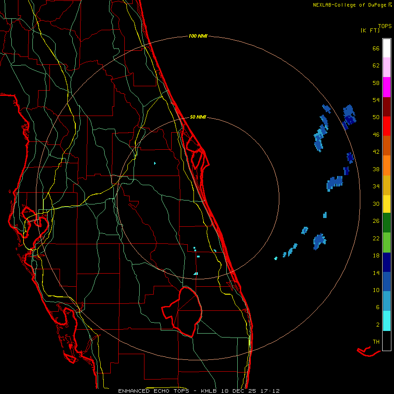Click the legend value 22
Image resolution: width=394 pixels, height=394 pixels.
point(376,238)
